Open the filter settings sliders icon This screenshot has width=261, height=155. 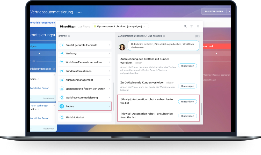[192, 26]
